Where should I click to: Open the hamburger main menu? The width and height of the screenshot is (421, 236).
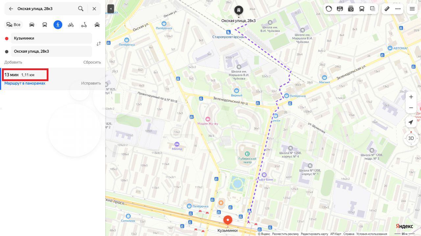[x=412, y=9]
